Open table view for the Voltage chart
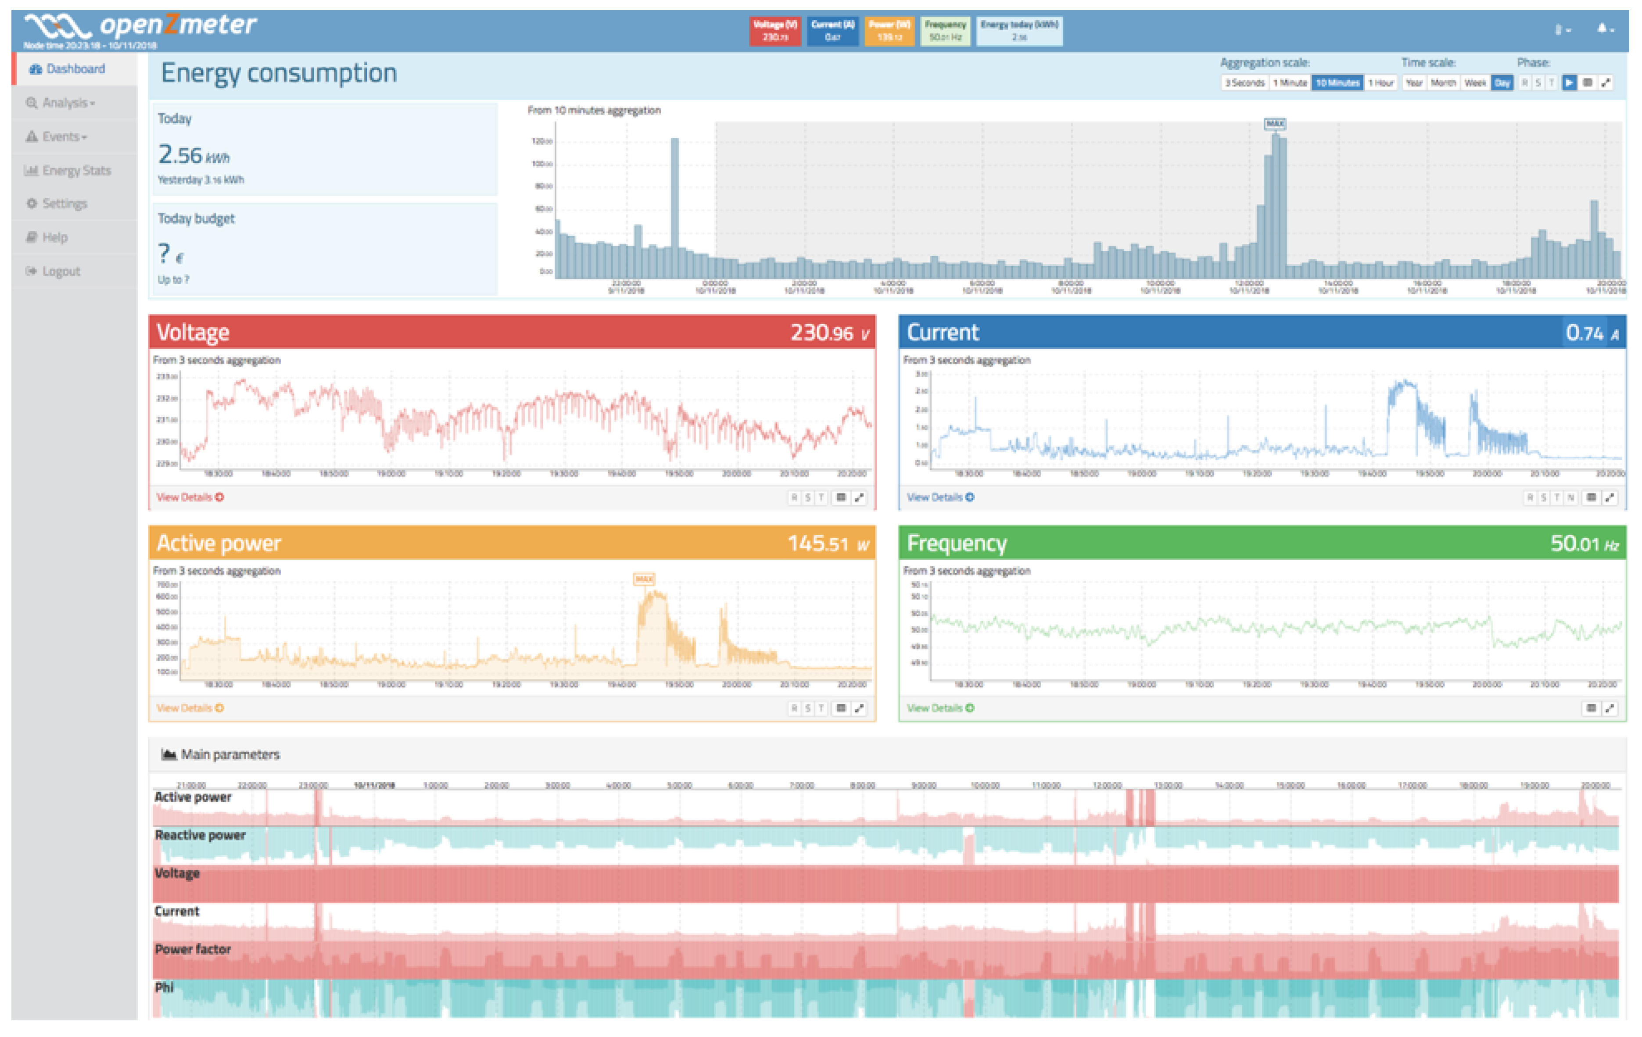 click(x=842, y=498)
